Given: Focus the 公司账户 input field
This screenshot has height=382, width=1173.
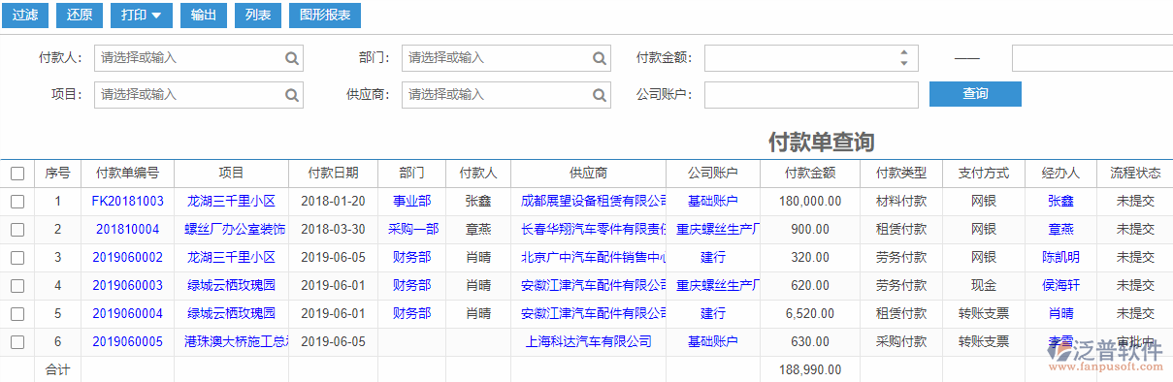Looking at the screenshot, I should (811, 95).
